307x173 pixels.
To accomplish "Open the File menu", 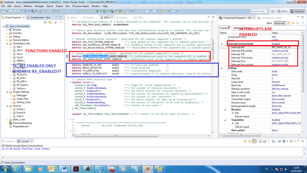I will pos(3,6).
